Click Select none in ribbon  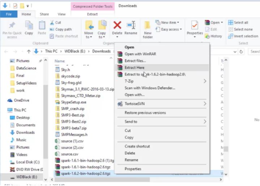coord(240,29)
